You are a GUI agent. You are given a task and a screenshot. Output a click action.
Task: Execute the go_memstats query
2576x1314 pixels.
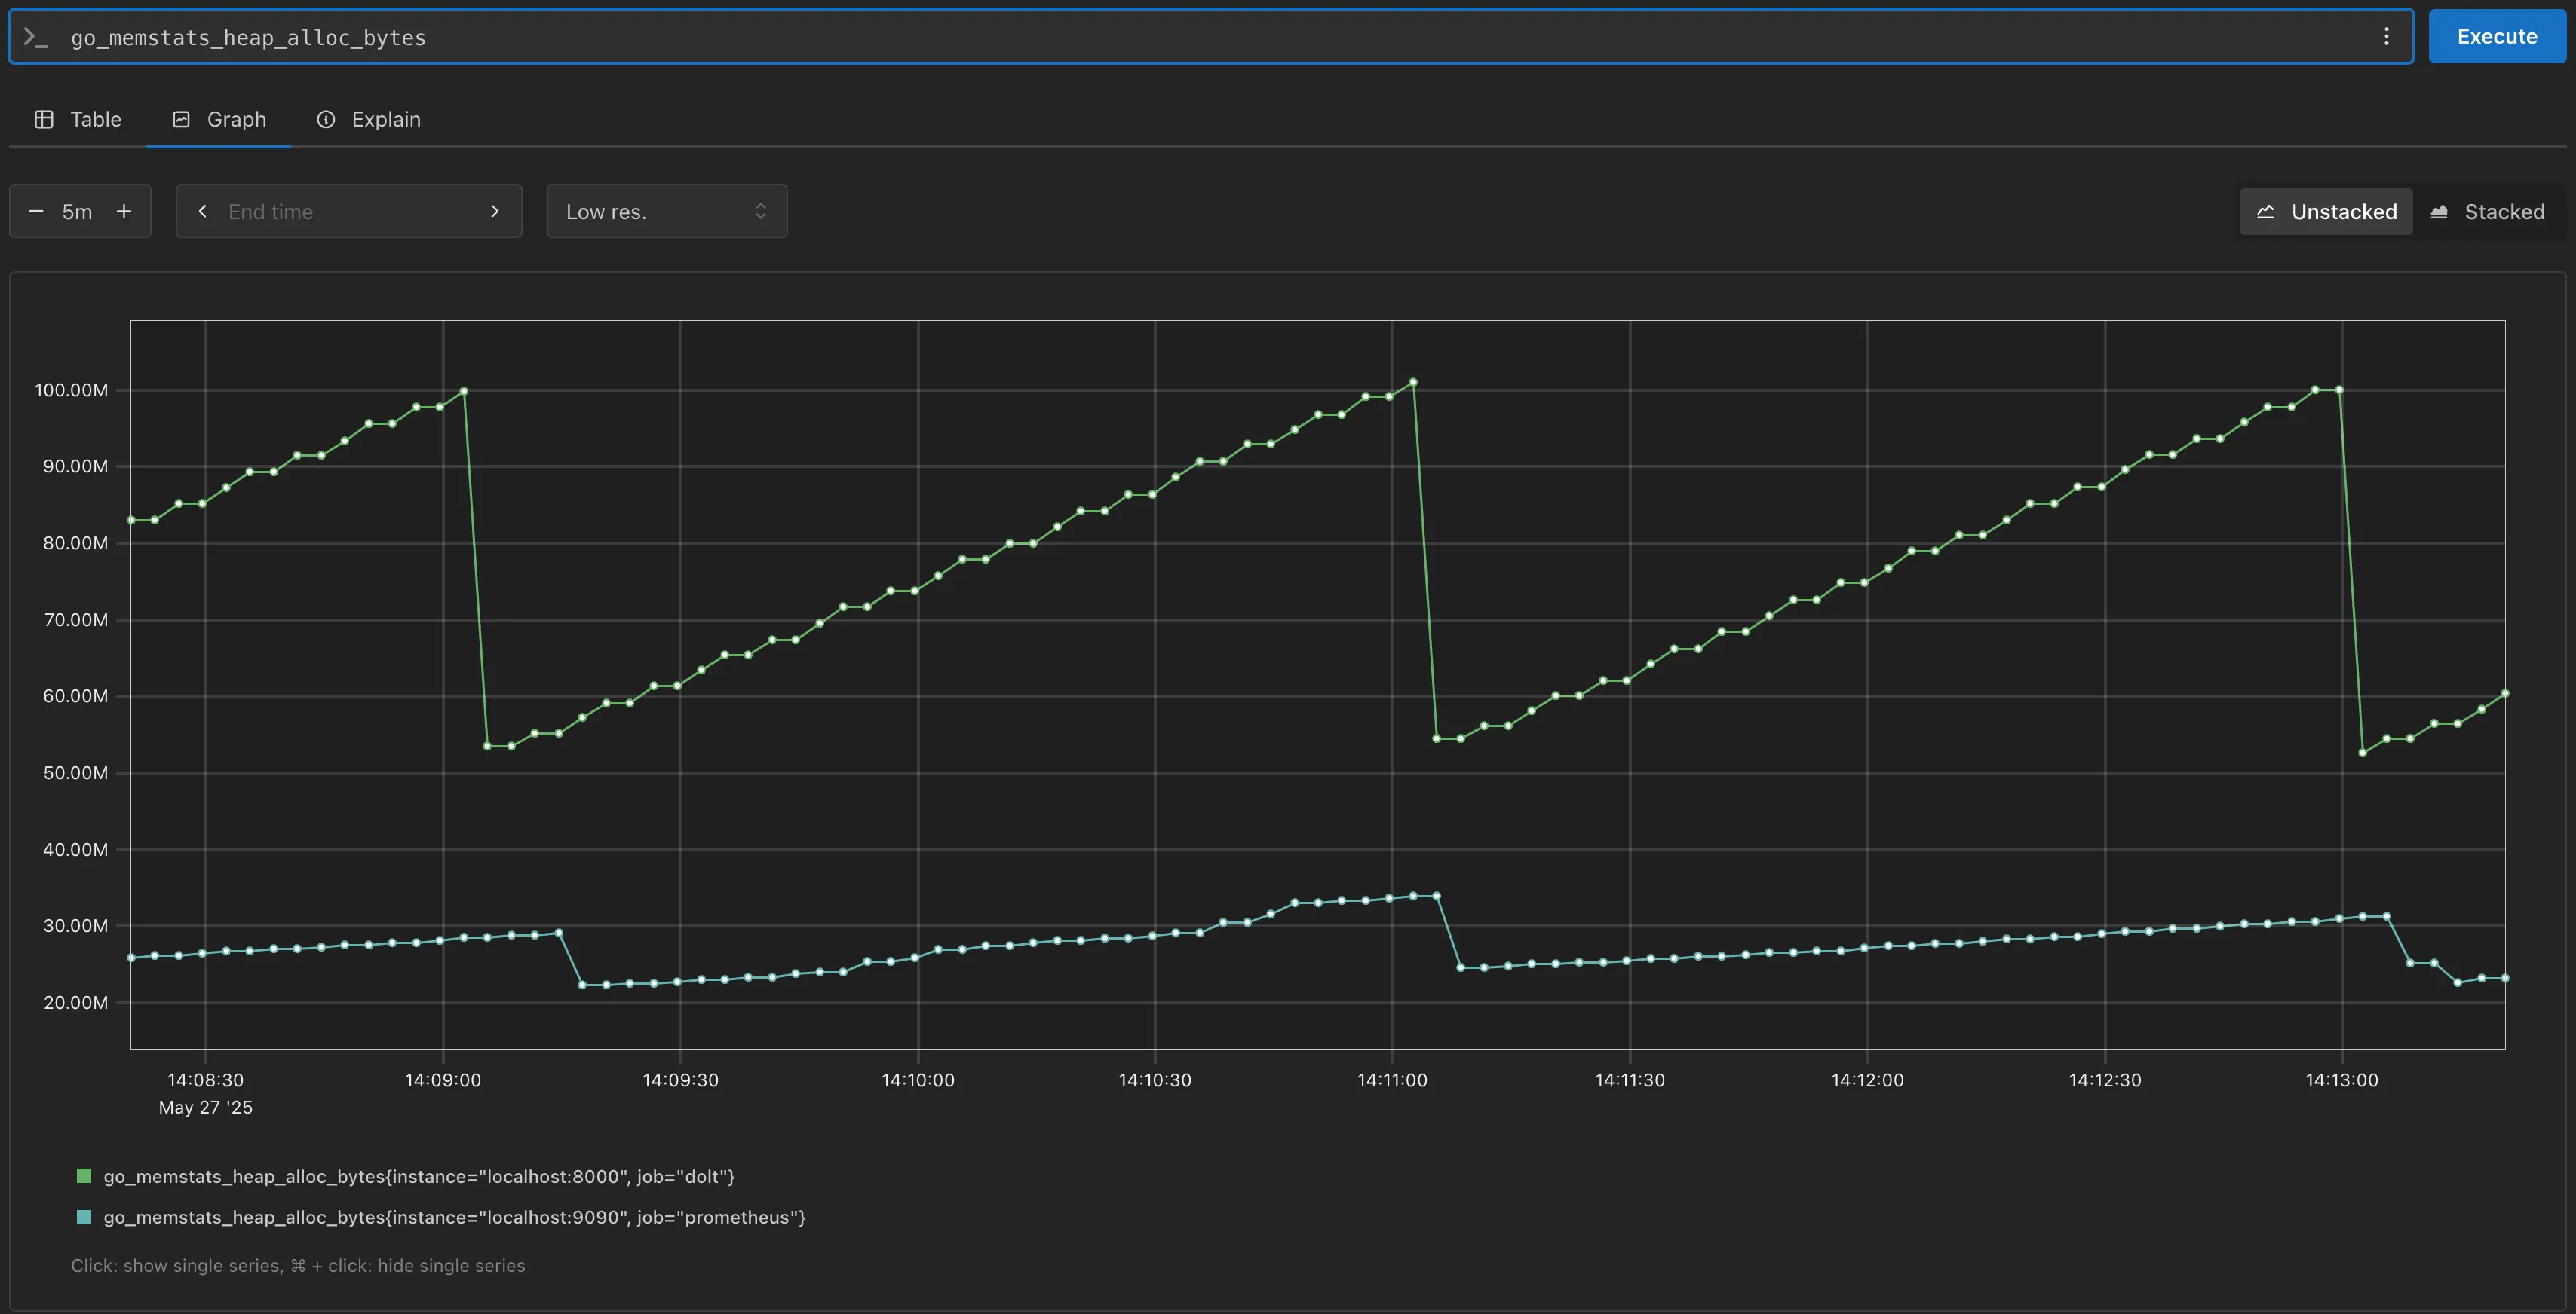pos(2496,36)
